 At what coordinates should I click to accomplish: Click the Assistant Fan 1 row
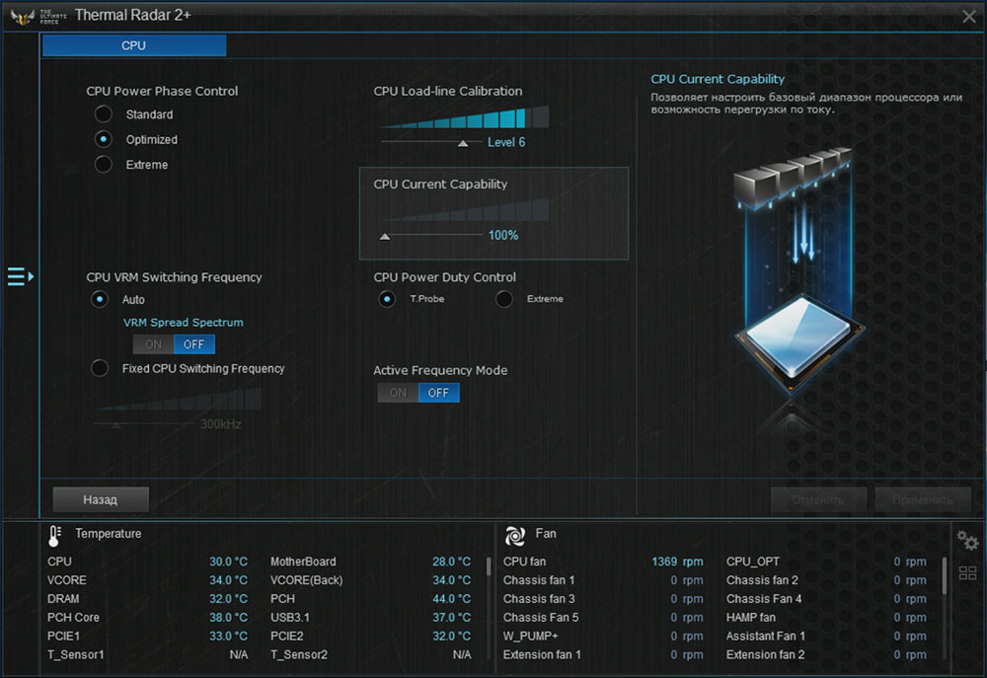coord(826,636)
